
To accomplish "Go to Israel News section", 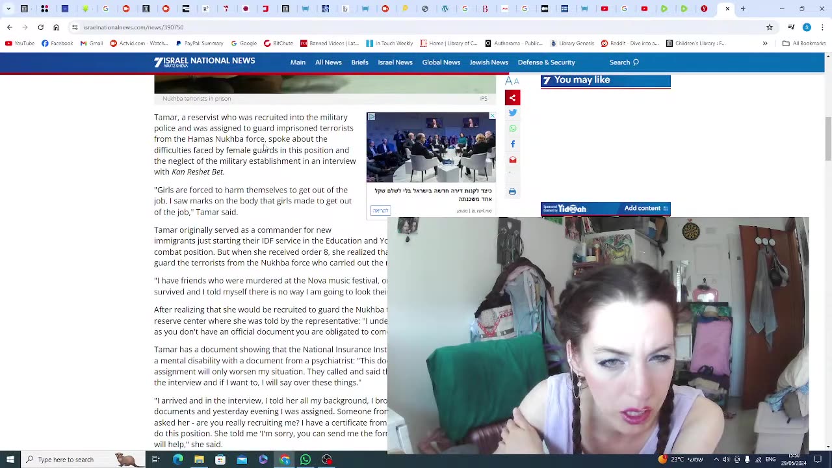I will pyautogui.click(x=395, y=62).
